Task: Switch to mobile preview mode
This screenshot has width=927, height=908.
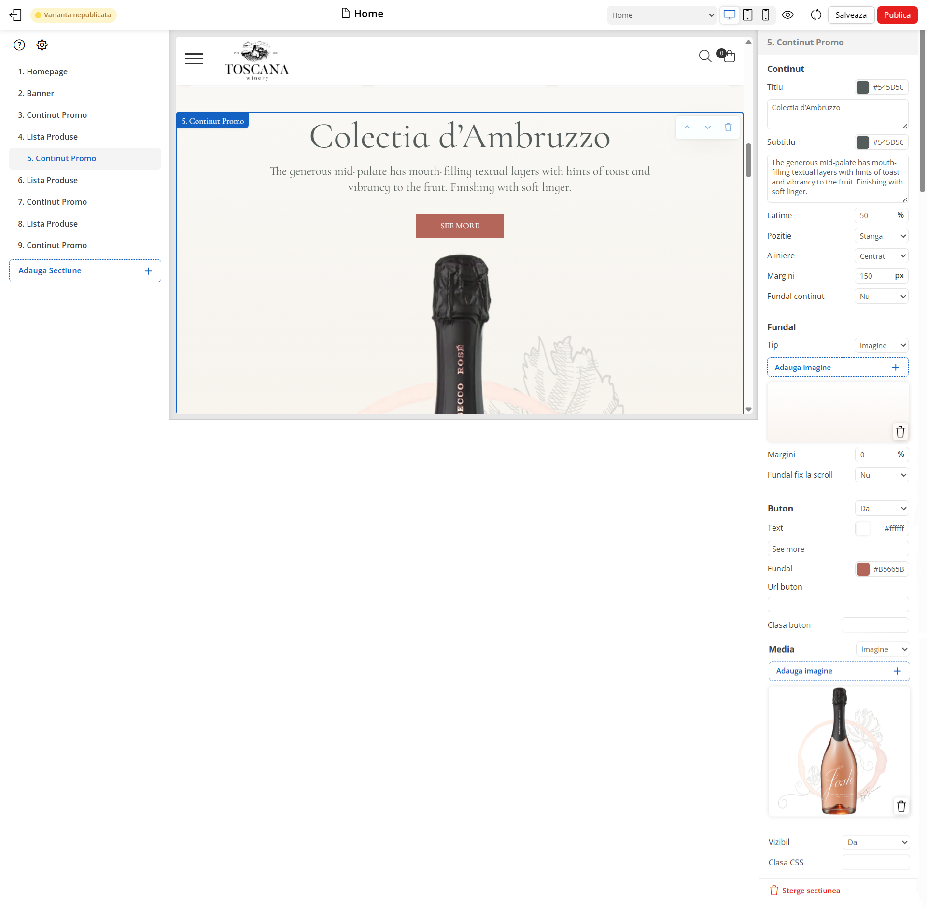Action: point(765,15)
